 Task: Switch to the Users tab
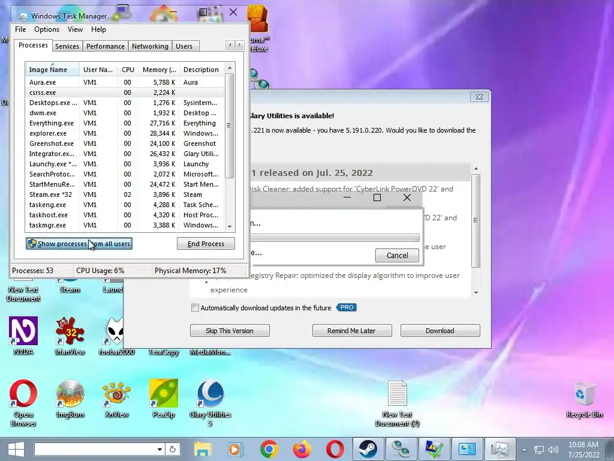click(184, 46)
